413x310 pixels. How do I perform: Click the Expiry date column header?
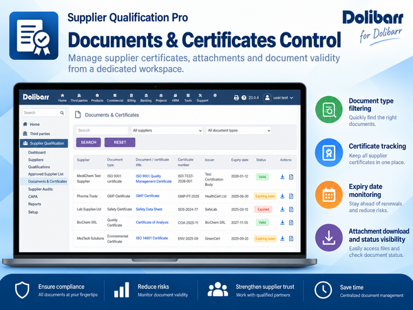click(240, 160)
